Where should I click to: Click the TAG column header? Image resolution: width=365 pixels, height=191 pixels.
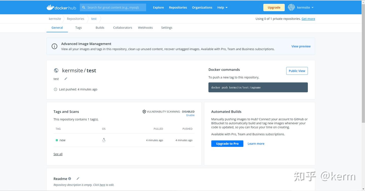[58, 129]
